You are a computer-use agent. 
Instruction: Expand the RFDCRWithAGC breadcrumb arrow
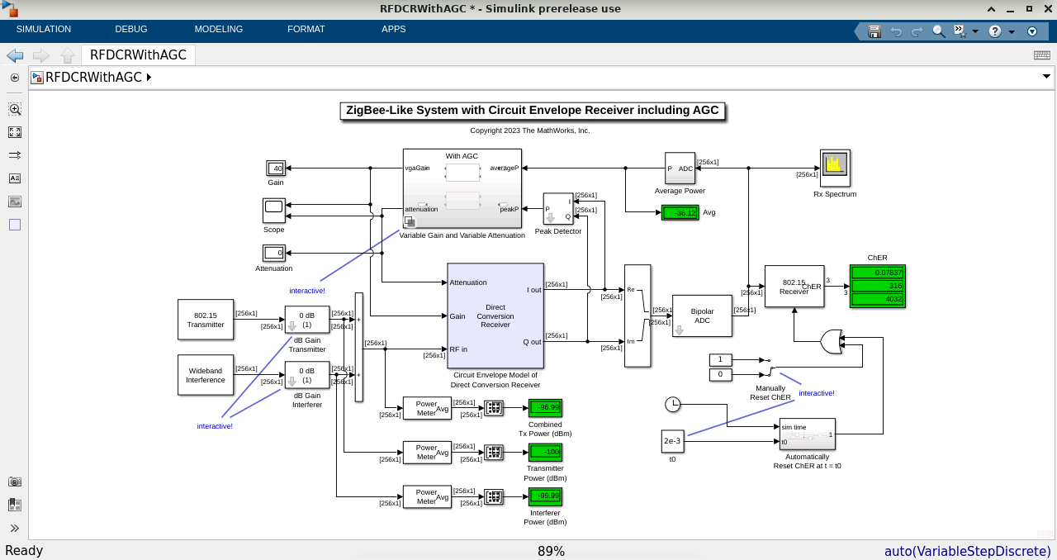pos(149,78)
